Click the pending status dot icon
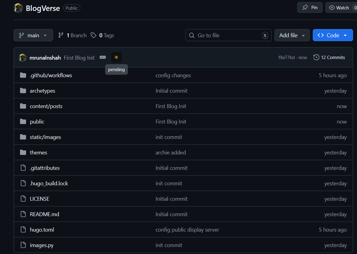Screen dimensions: 357x254 pyautogui.click(x=116, y=57)
